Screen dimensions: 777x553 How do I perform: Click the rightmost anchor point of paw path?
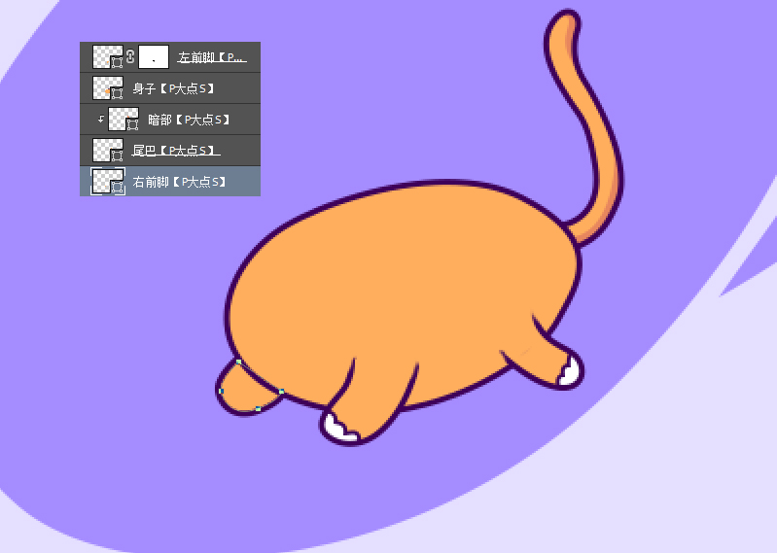281,392
